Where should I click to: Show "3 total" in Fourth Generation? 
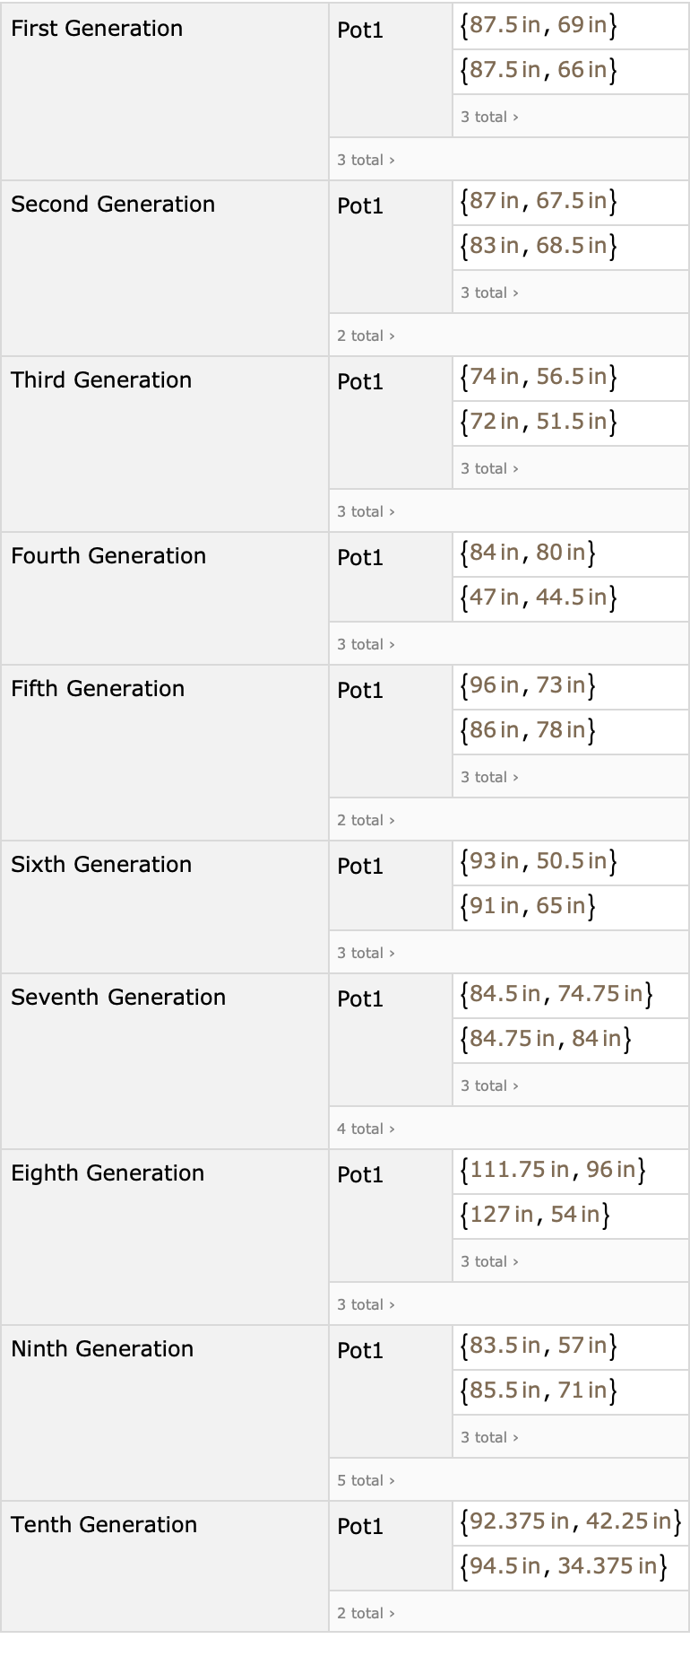click(x=366, y=644)
